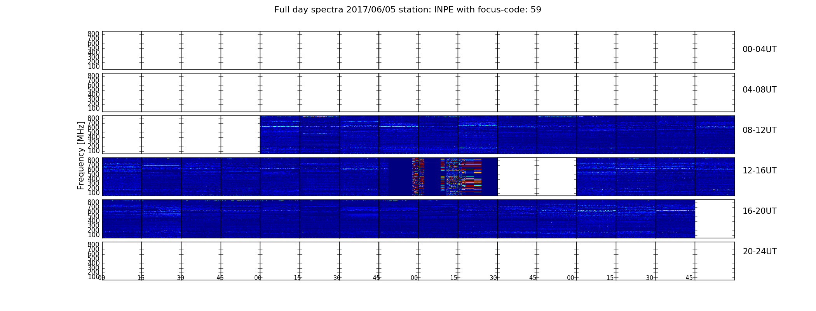The height and width of the screenshot is (311, 816).
Task: Click the 800 tick label of 20-24UT panel
Action: coord(93,245)
